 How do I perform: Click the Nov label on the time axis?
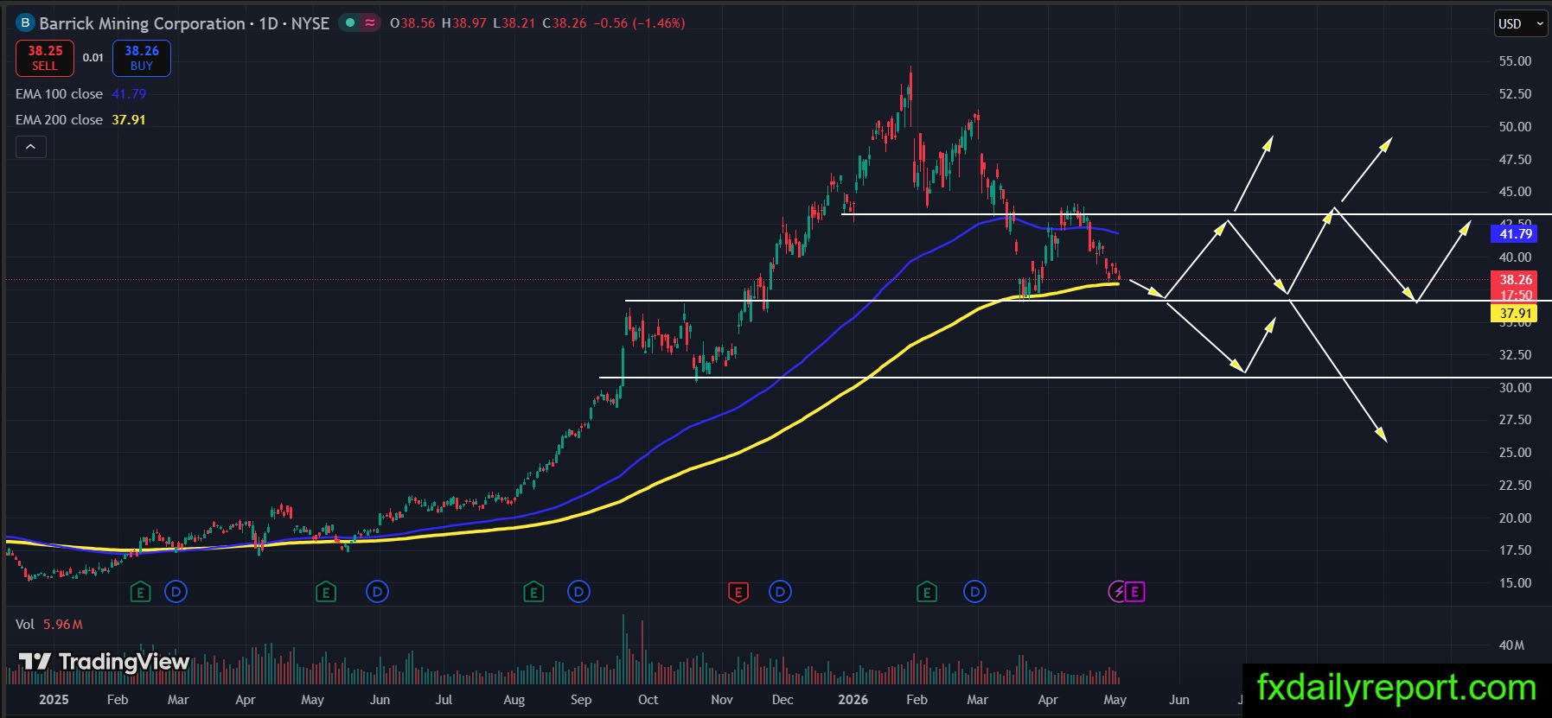coord(722,700)
